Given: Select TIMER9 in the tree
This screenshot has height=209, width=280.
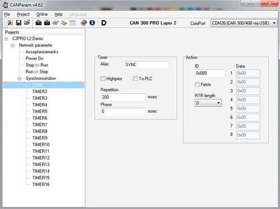Looking at the screenshot, I should [x=40, y=138].
